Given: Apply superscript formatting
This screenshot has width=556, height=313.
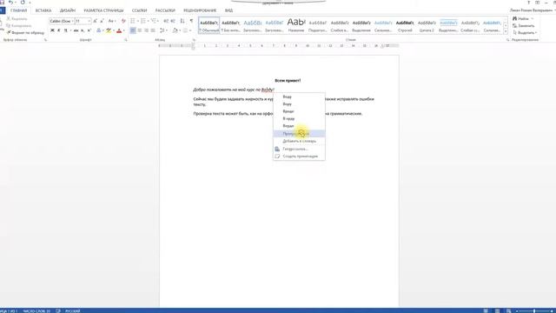Looking at the screenshot, I should click(89, 31).
